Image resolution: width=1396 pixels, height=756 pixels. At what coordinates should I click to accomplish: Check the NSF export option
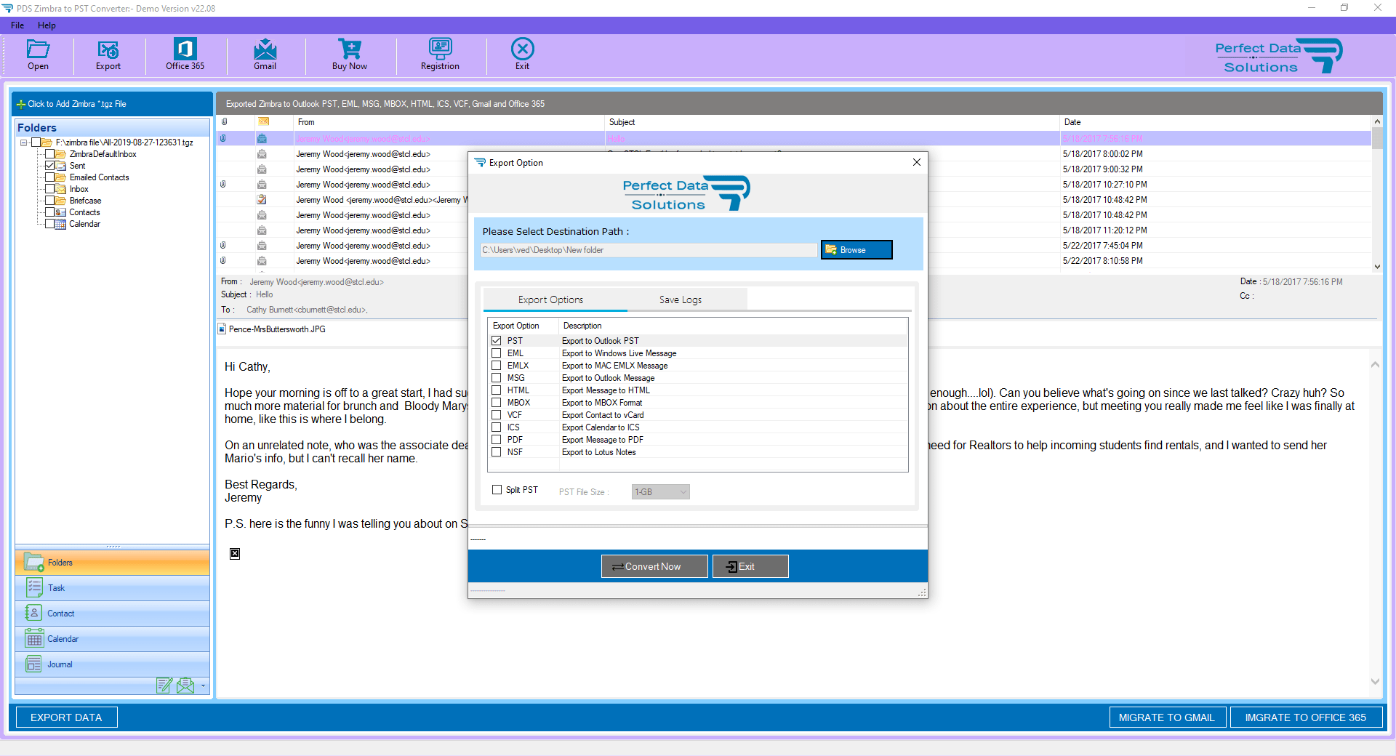(497, 452)
